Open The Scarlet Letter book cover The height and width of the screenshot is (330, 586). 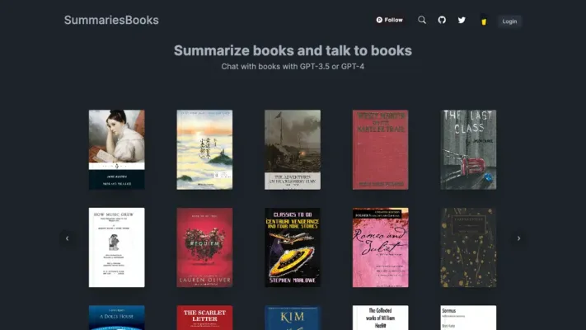click(x=204, y=318)
